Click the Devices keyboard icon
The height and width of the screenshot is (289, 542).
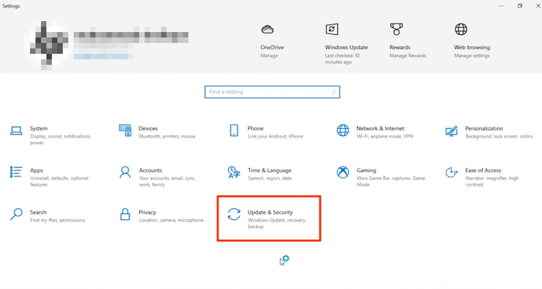point(125,130)
